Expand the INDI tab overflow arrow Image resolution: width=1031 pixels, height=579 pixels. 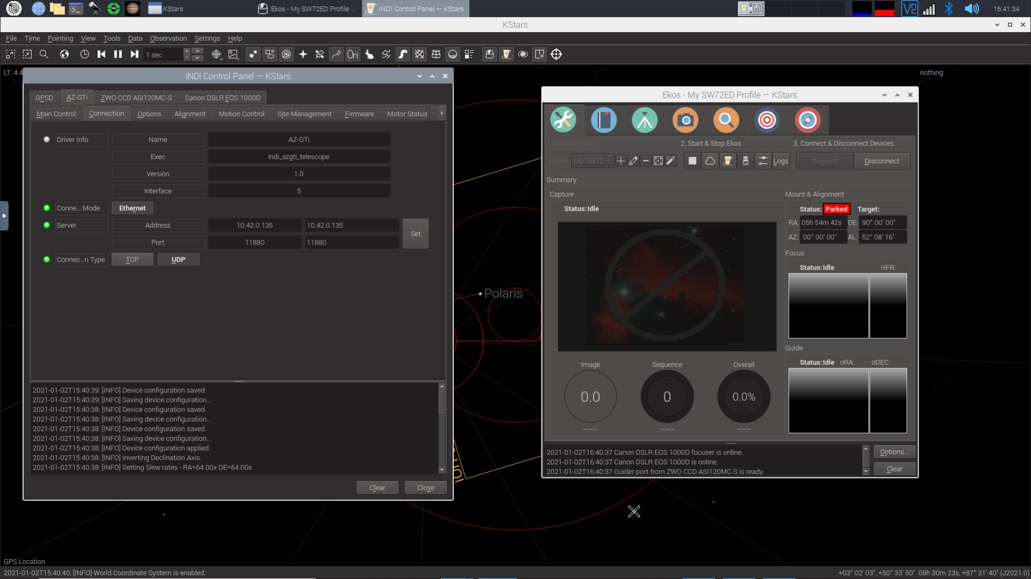[x=441, y=113]
